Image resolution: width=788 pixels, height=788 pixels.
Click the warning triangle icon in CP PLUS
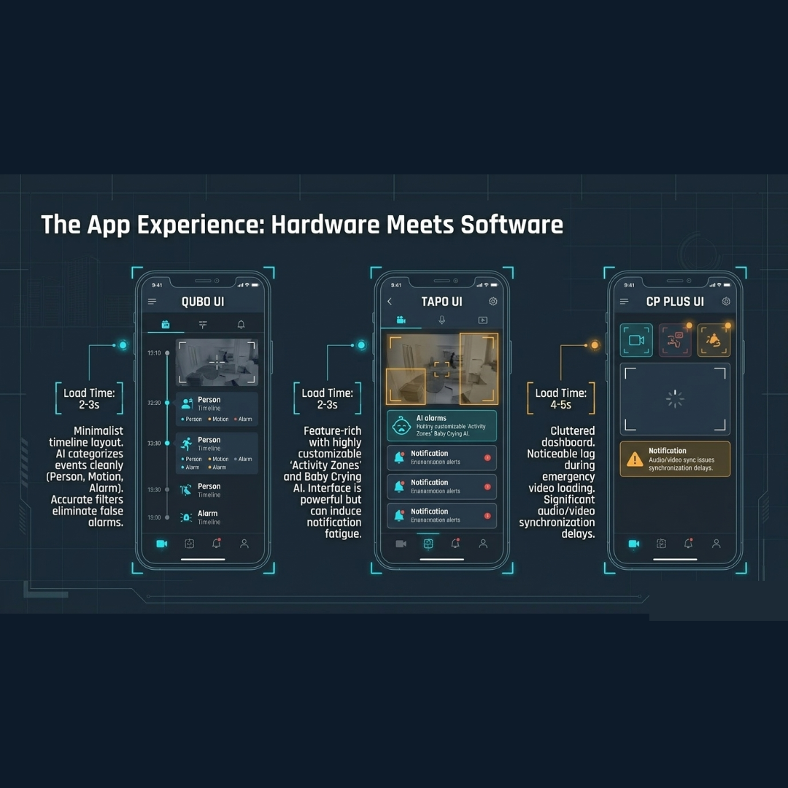click(635, 459)
